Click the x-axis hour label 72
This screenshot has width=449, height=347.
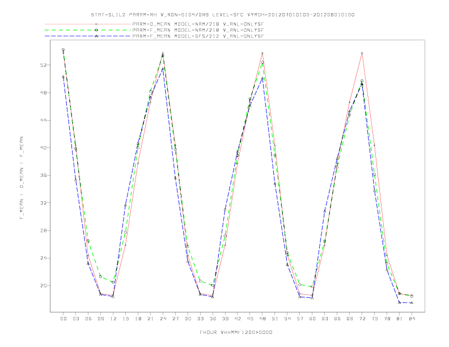(362, 319)
